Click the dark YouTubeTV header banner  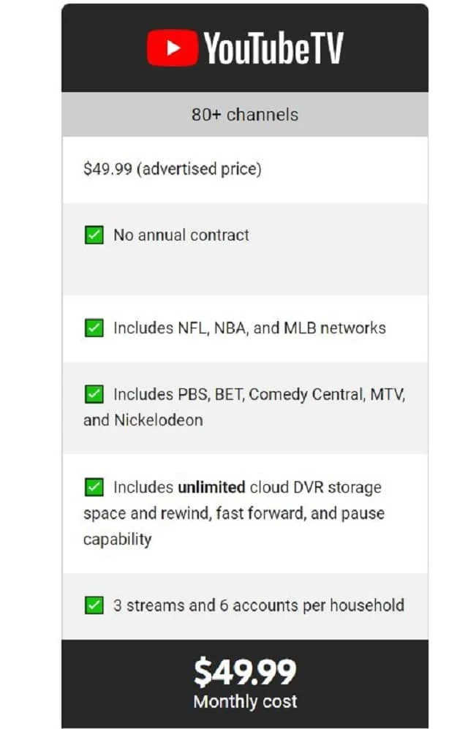pos(245,48)
